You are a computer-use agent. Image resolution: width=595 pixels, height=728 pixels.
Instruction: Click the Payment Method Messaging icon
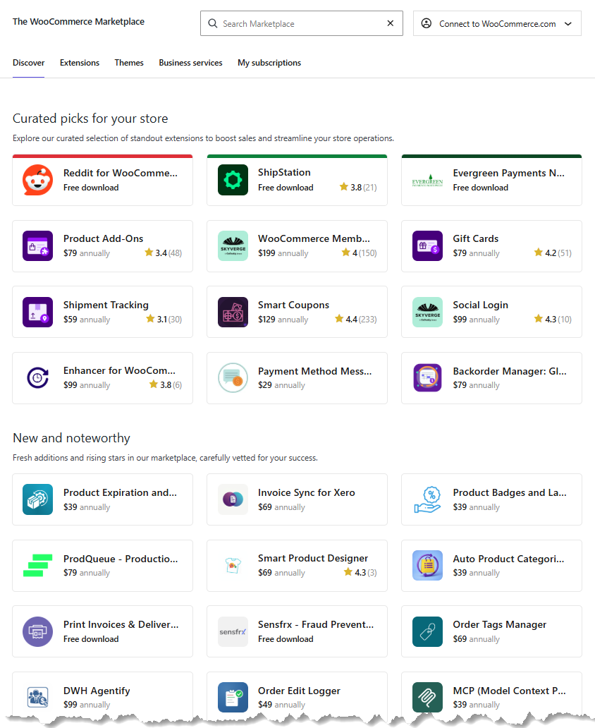[x=233, y=378]
